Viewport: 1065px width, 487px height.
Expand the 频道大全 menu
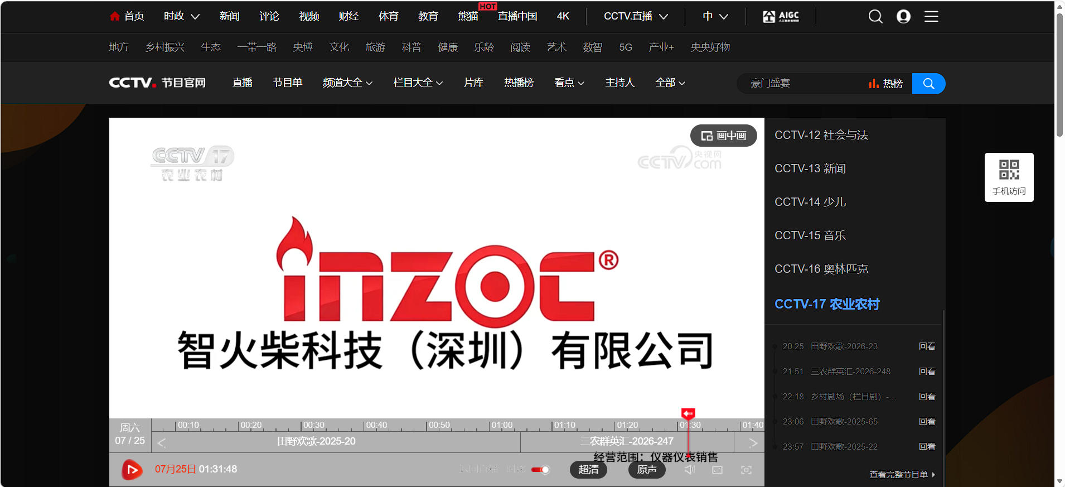click(347, 83)
